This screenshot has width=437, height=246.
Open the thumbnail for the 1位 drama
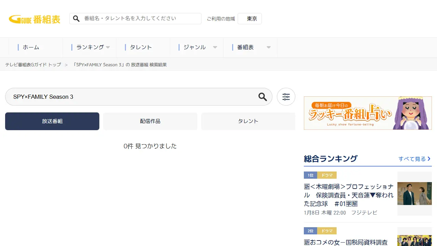(x=414, y=193)
